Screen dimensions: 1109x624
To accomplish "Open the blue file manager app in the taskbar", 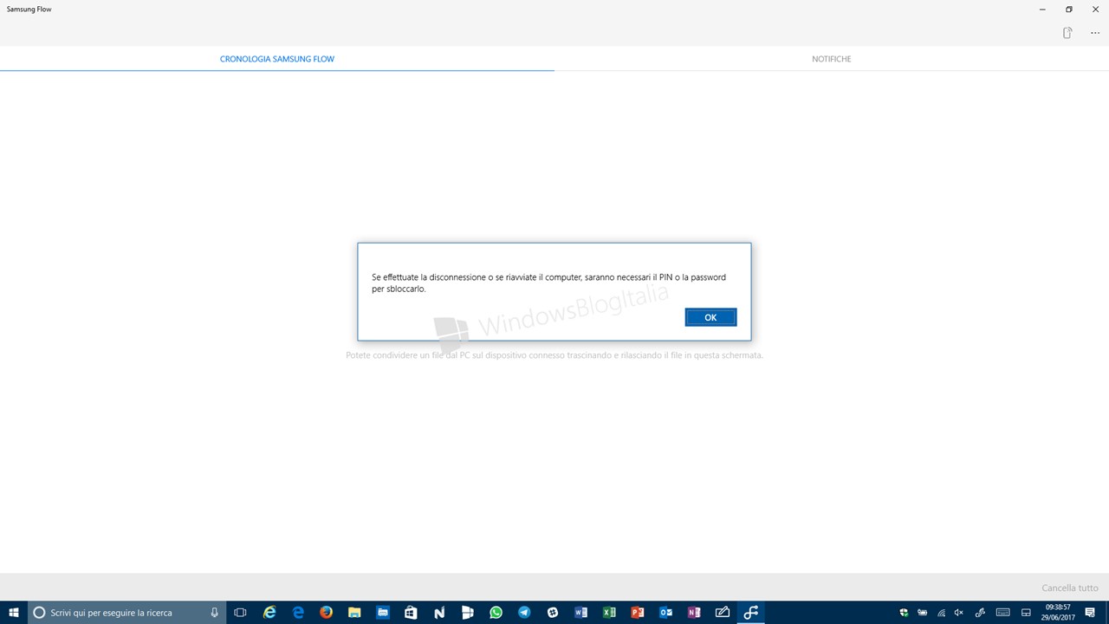I will coord(383,613).
